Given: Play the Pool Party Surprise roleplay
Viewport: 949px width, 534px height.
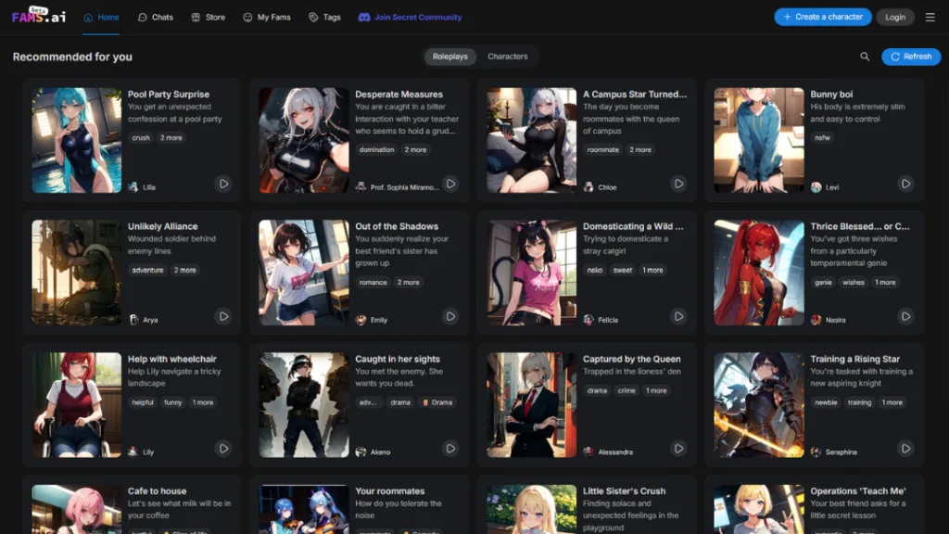Looking at the screenshot, I should pyautogui.click(x=223, y=184).
